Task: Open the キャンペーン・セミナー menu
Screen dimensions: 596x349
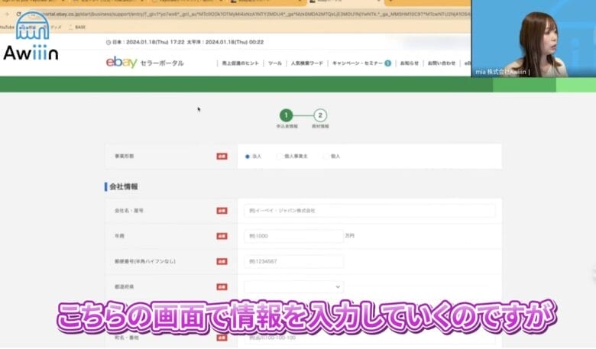Action: click(358, 63)
